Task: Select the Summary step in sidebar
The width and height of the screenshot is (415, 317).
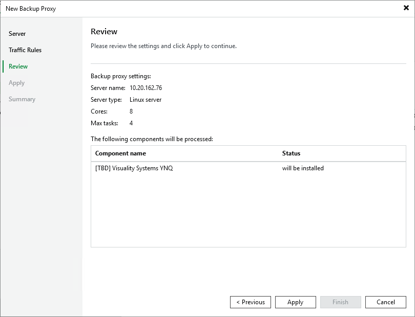Action: click(x=22, y=99)
